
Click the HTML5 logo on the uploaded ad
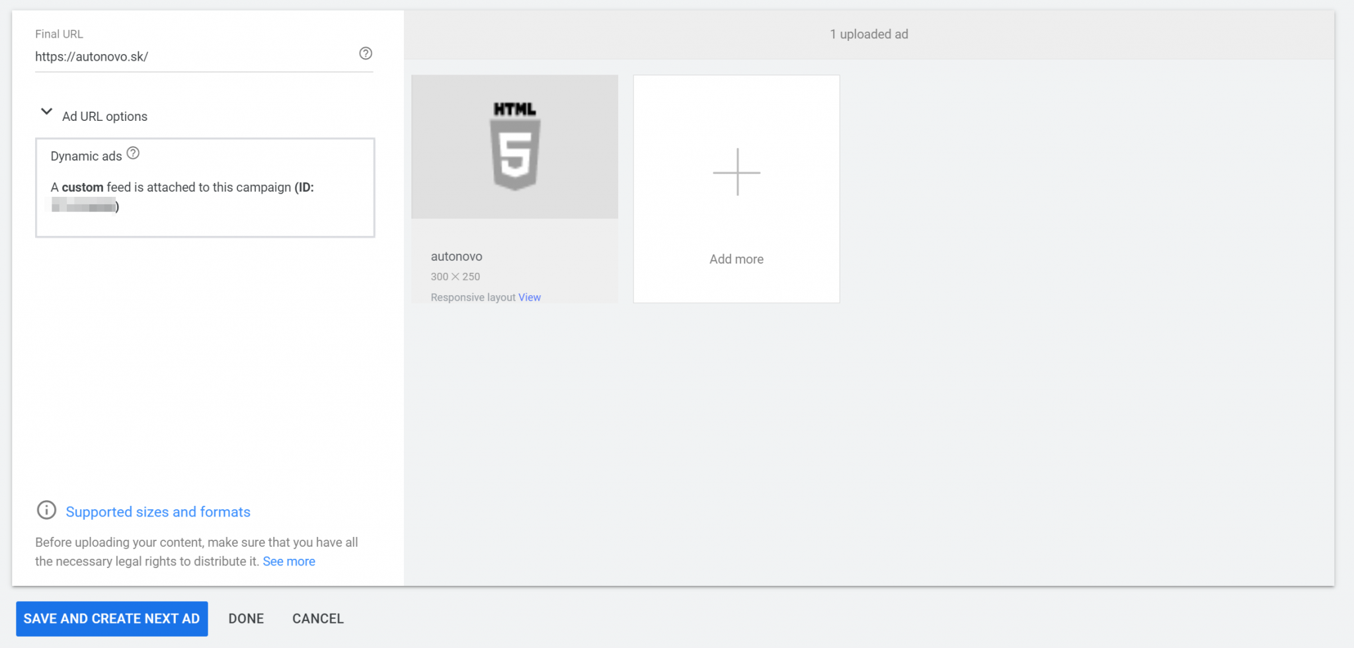tap(514, 147)
